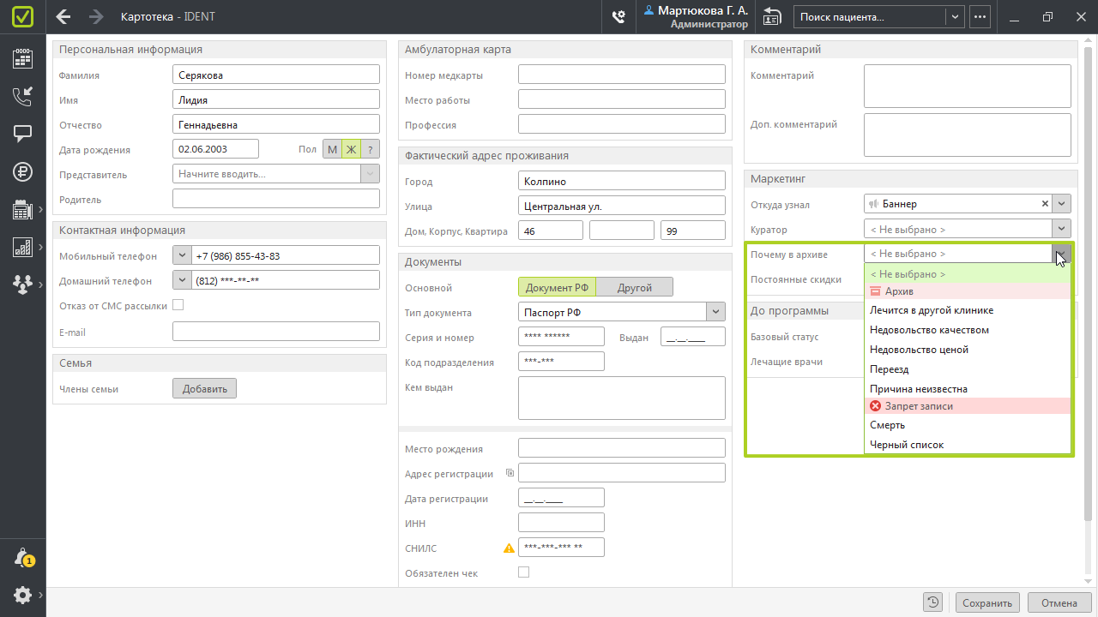Clear the Баннер value with the X icon
This screenshot has height=617, width=1098.
pos(1045,204)
